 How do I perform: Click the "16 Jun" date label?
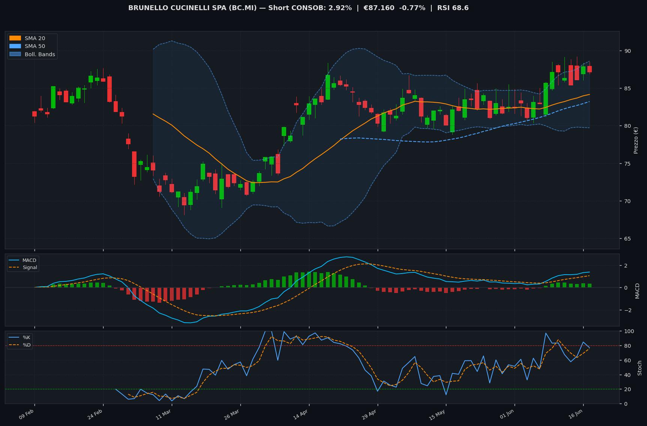[x=575, y=415]
